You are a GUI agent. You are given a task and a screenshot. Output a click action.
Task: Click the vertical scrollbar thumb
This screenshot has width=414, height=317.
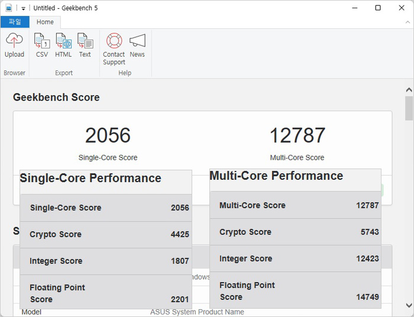click(x=409, y=108)
